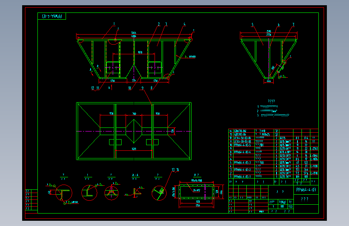Image resolution: width=349 pixels, height=226 pixels.
Task: Click the L=1198 length note in parts list
Action: click(x=314, y=166)
